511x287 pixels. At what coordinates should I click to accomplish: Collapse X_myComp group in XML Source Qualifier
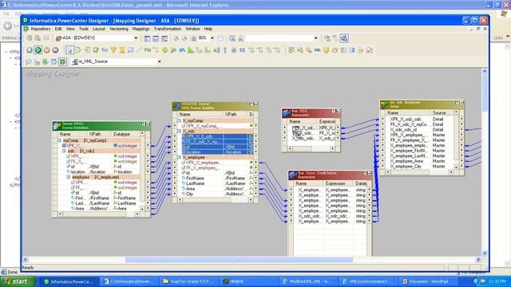[x=179, y=120]
